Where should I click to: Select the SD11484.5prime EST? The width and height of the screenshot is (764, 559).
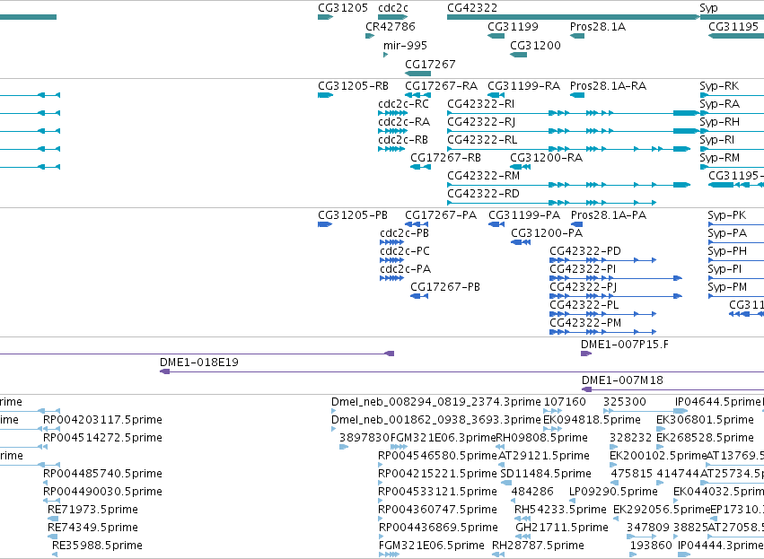506,483
